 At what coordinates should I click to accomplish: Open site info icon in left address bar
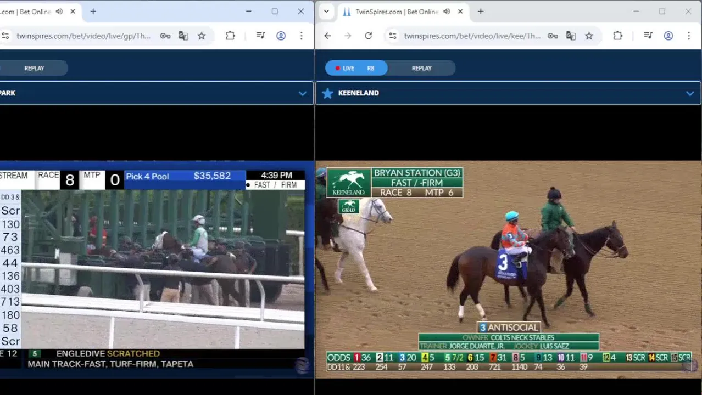click(x=5, y=36)
